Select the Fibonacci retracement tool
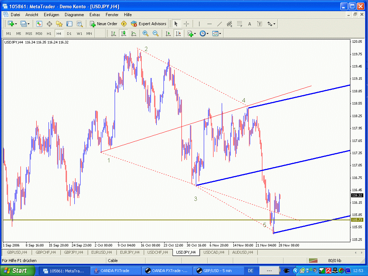 click(239, 24)
